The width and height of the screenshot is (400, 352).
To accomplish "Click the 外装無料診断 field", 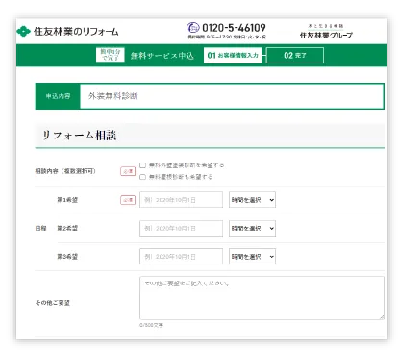I will [232, 96].
